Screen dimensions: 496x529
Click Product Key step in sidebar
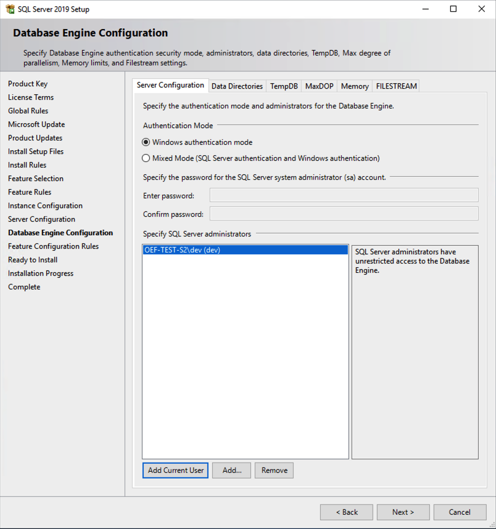point(28,84)
